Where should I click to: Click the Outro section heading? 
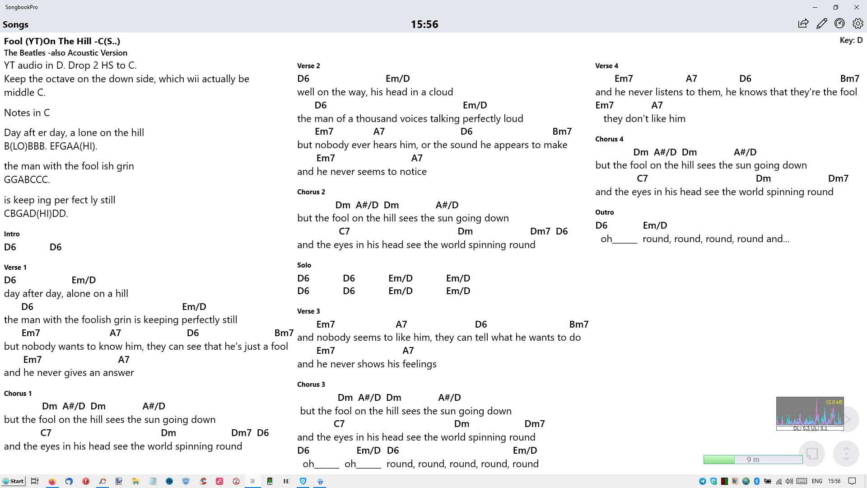click(604, 212)
